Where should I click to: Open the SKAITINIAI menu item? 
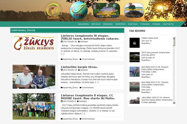click(x=133, y=24)
